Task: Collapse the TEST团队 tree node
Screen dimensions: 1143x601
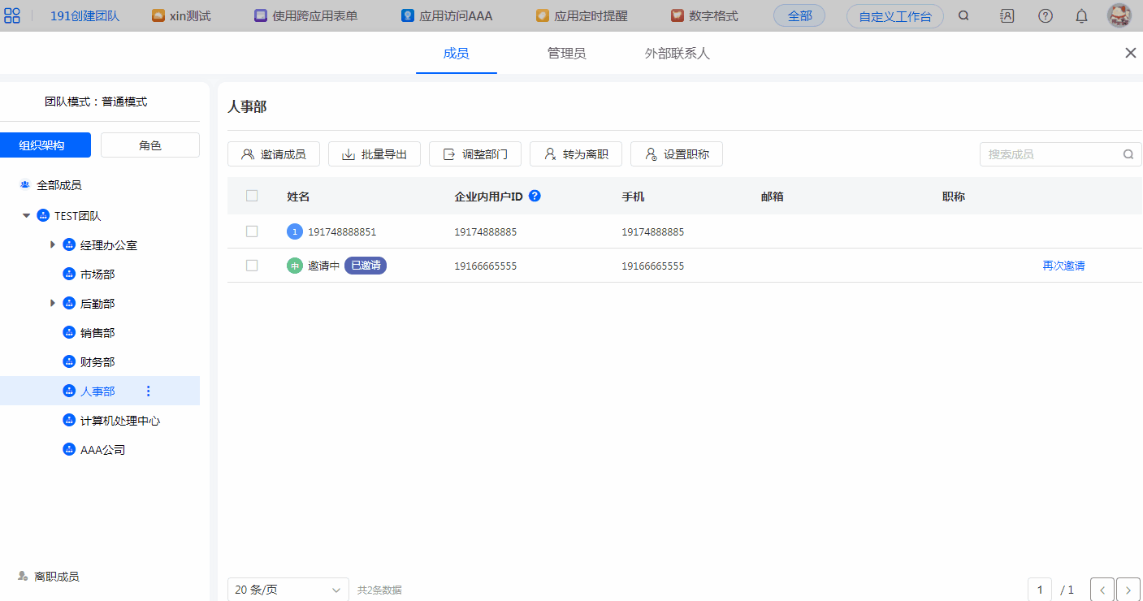Action: [x=26, y=216]
